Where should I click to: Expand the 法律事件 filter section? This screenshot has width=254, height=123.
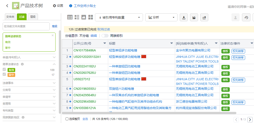pyautogui.click(x=29, y=83)
